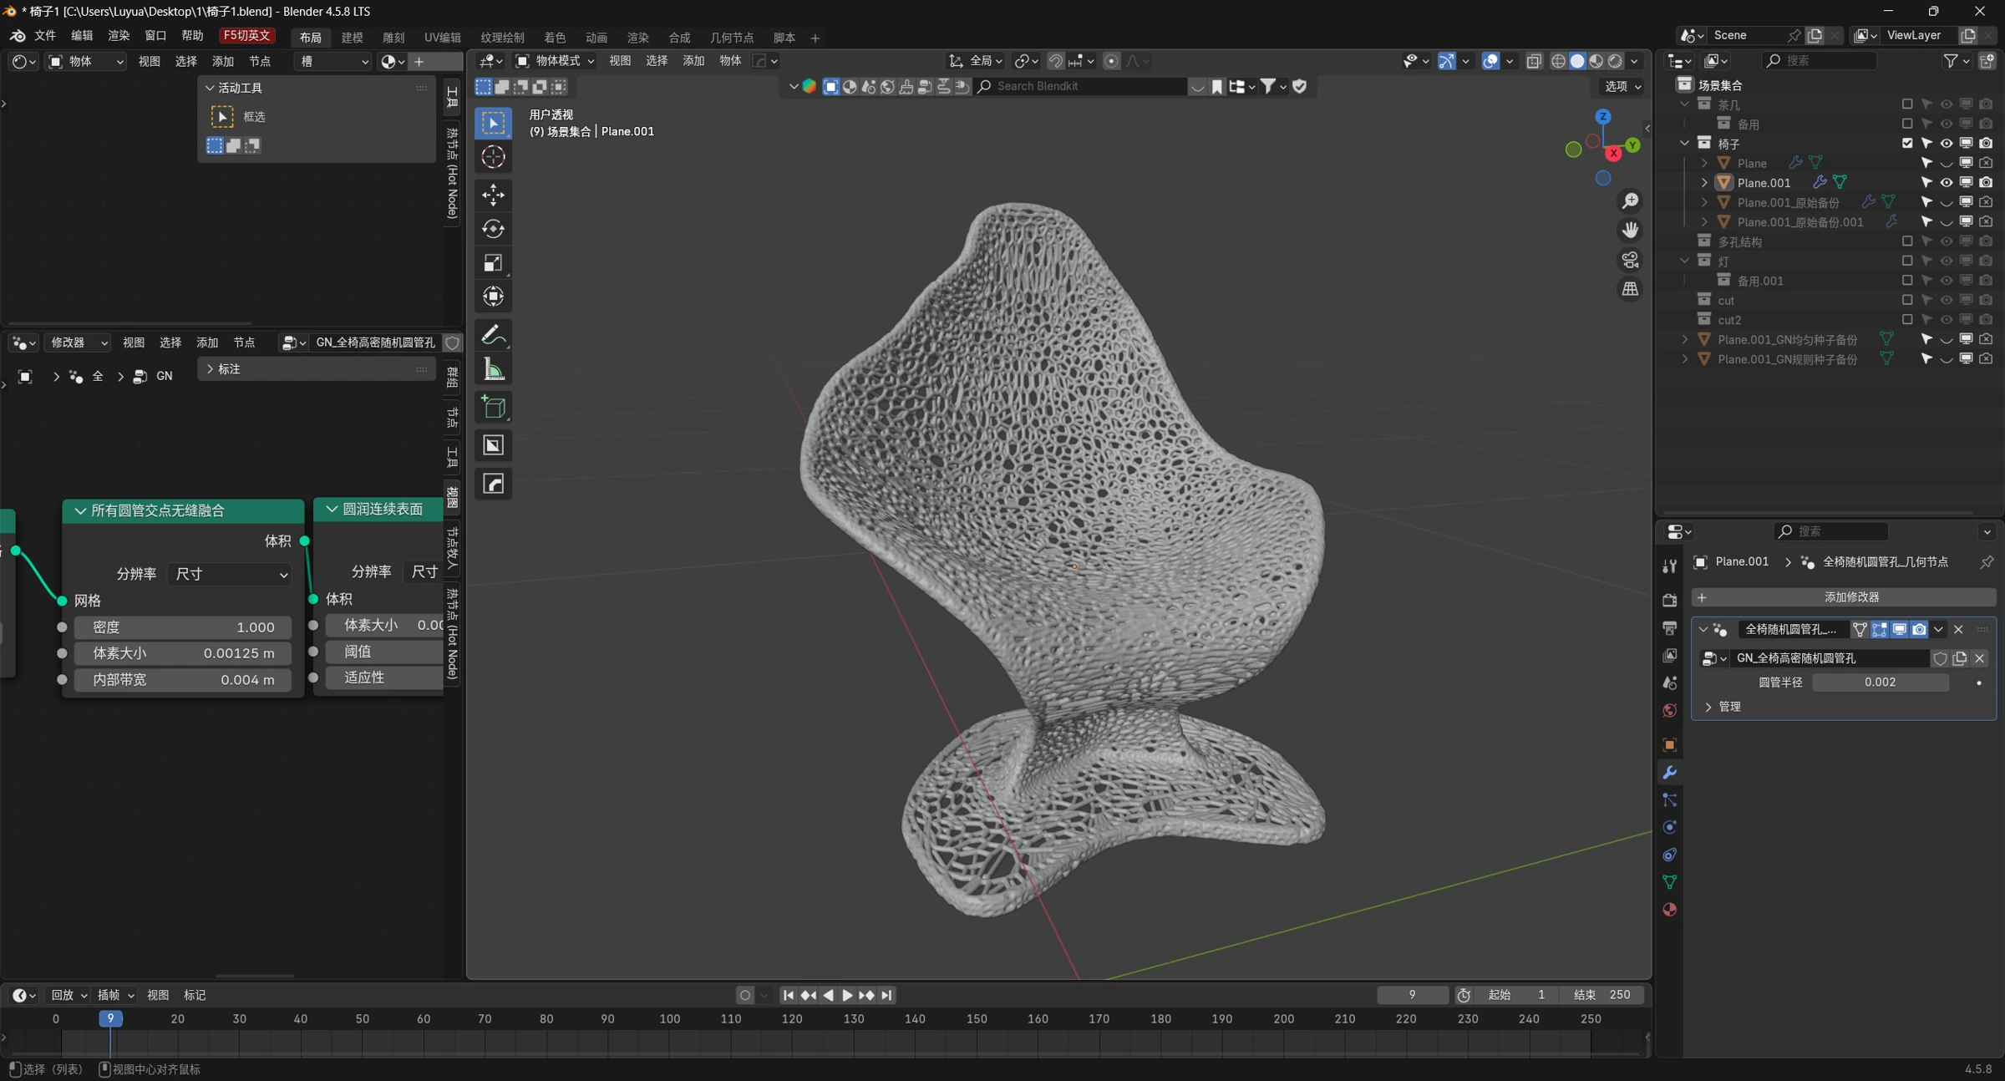The height and width of the screenshot is (1081, 2005).
Task: Open the 物体模式 mode dropdown
Action: click(x=555, y=61)
